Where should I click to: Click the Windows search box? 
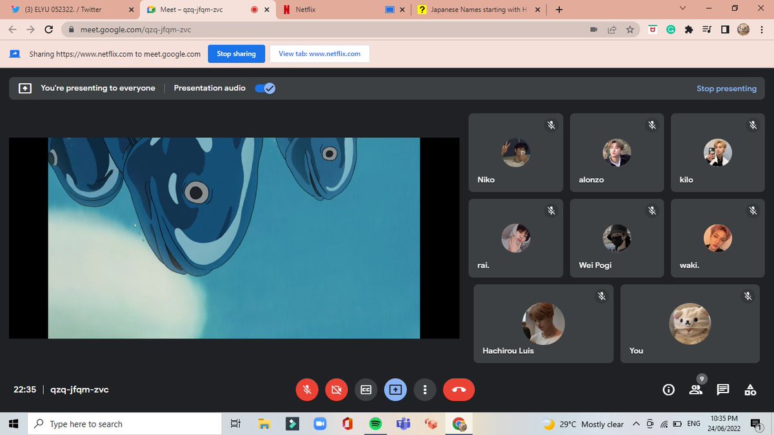coord(125,424)
